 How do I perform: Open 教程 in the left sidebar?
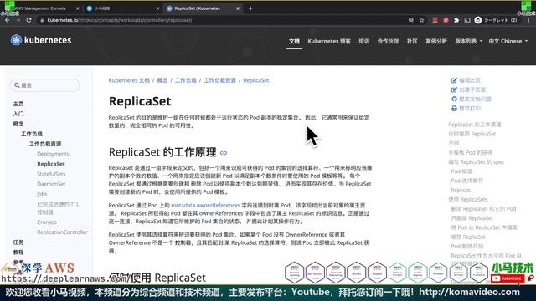18,253
